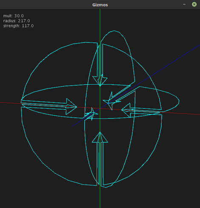Click the Gizmos title bar text

(100, 5)
